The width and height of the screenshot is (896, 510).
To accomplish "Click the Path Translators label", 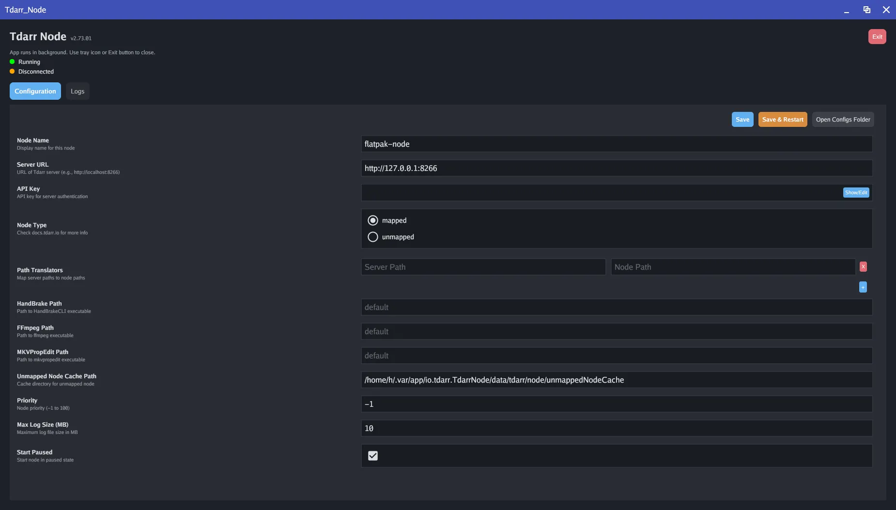I will (x=40, y=270).
